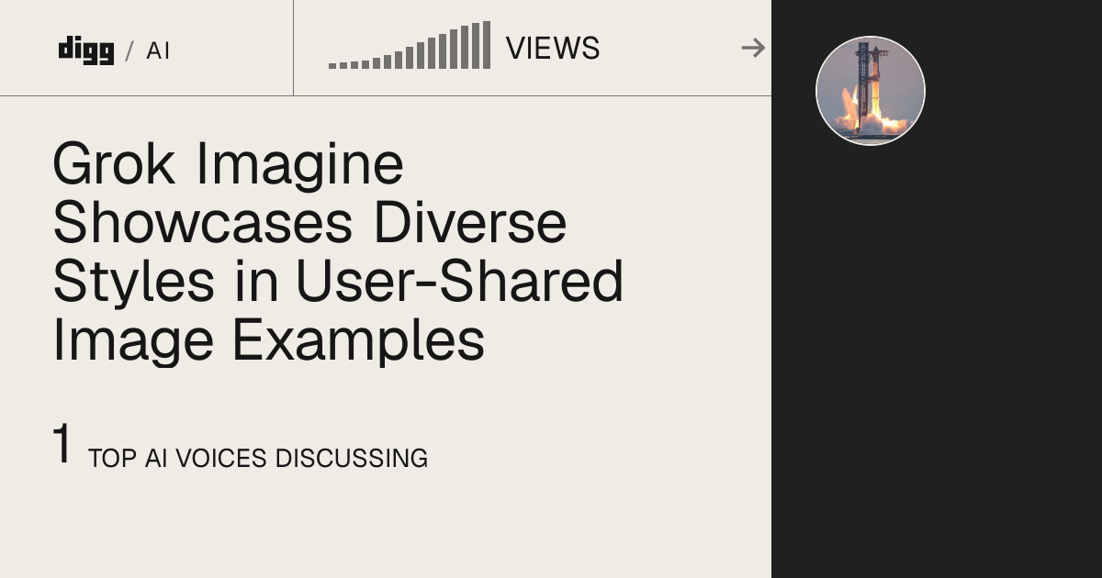Open the AI category label
1102x578 pixels.
(158, 50)
